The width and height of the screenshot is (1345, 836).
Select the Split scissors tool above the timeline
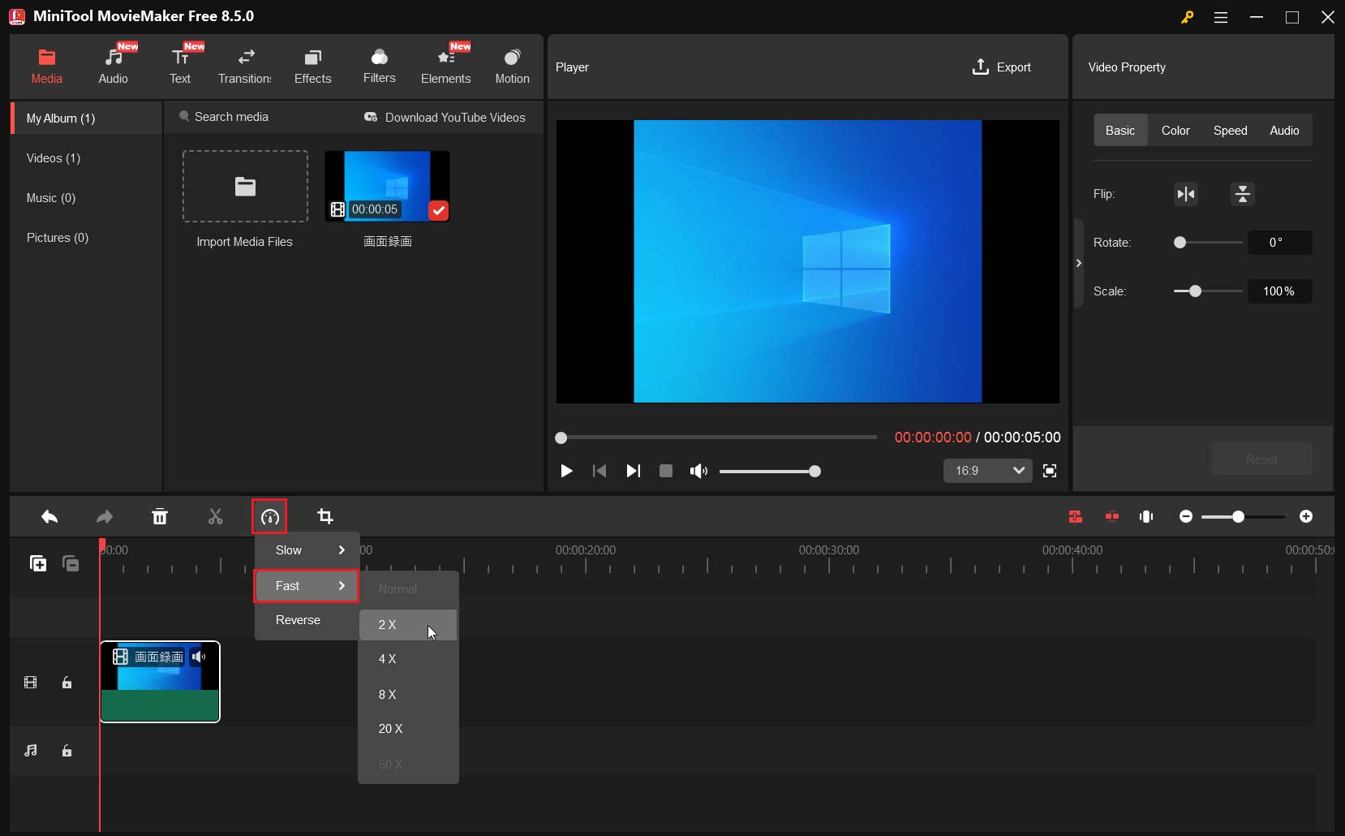pyautogui.click(x=214, y=517)
